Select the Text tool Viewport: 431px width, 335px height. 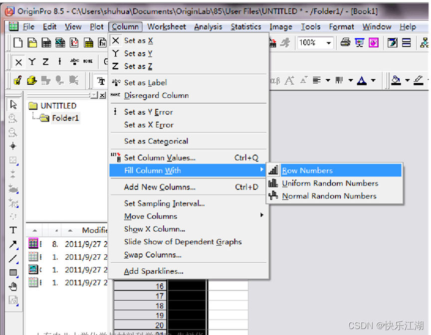pyautogui.click(x=13, y=230)
